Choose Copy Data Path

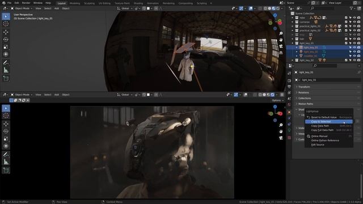pos(329,126)
